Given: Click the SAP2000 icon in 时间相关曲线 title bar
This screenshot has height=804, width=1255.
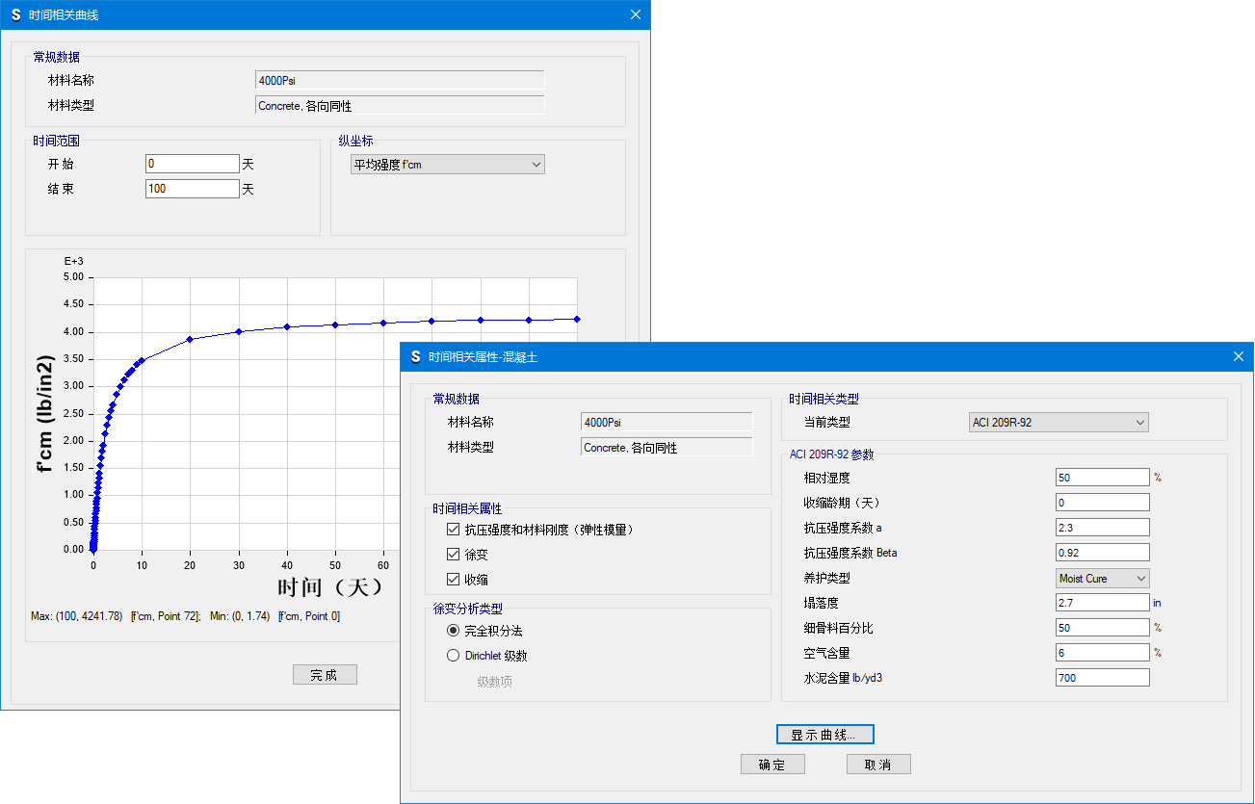Looking at the screenshot, I should click(x=15, y=14).
